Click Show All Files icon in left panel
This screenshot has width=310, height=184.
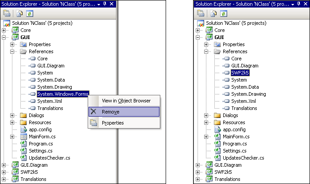tap(19, 13)
